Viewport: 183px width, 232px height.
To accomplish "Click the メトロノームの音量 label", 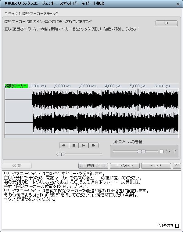I will pyautogui.click(x=128, y=142).
